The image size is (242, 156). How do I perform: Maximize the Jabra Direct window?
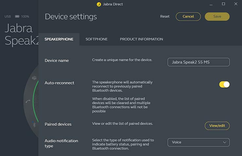pyautogui.click(x=224, y=4)
